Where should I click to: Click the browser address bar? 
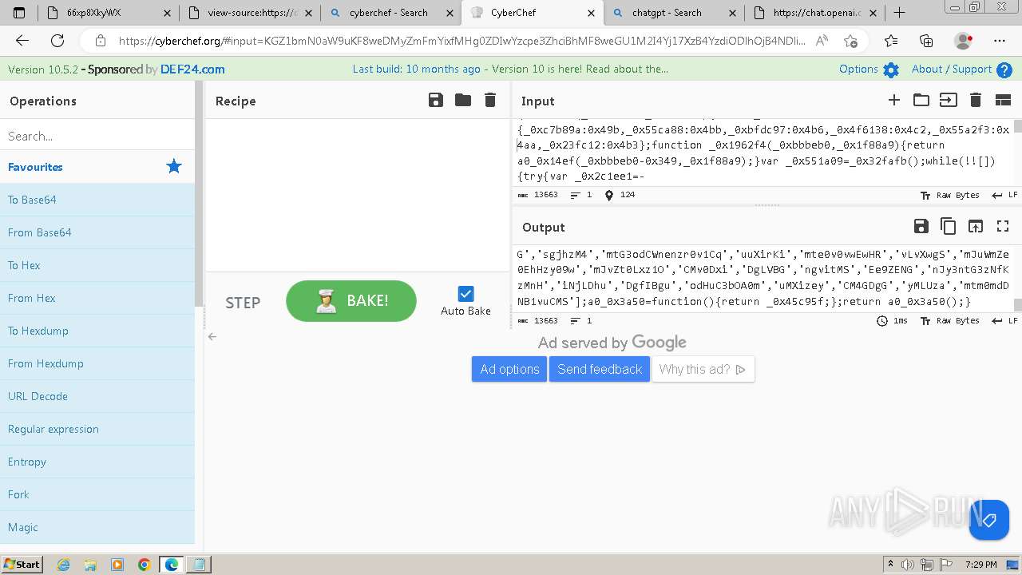pyautogui.click(x=461, y=41)
